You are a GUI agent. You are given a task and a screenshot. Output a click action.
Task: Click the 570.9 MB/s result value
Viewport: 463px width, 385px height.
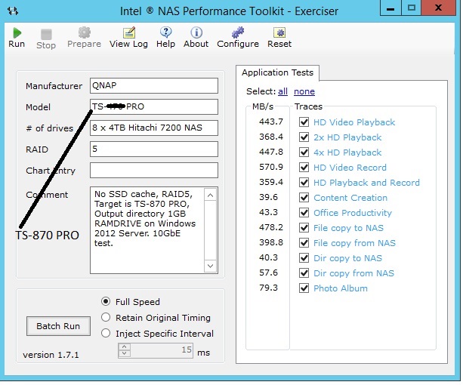[x=270, y=167]
